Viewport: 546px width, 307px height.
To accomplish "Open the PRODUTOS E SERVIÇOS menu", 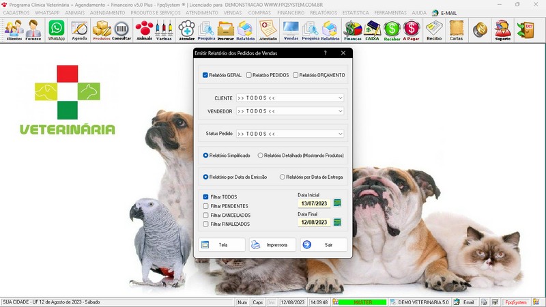I will pos(156,13).
